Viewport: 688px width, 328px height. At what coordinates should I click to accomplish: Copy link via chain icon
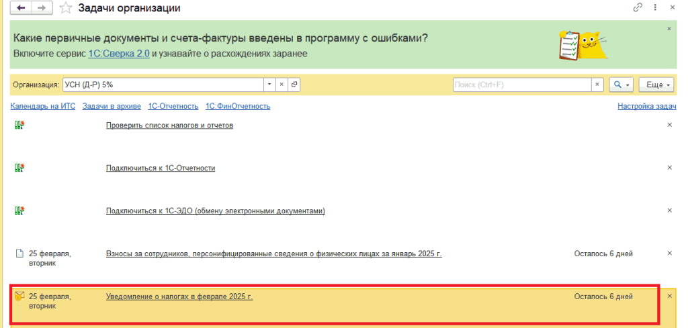638,8
